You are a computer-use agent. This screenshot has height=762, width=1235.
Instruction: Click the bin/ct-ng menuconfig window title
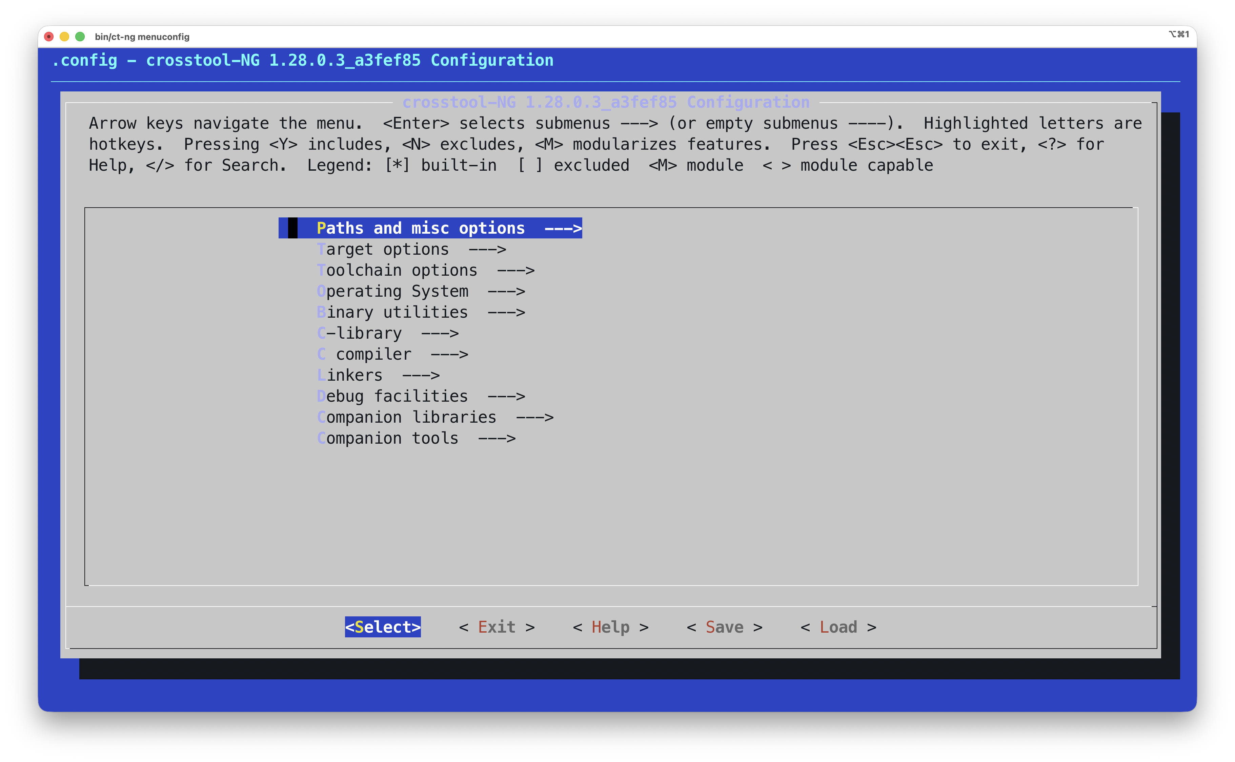tap(142, 37)
